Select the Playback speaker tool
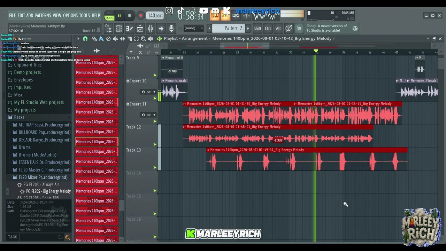This screenshot has height=251, width=446. coord(151,39)
